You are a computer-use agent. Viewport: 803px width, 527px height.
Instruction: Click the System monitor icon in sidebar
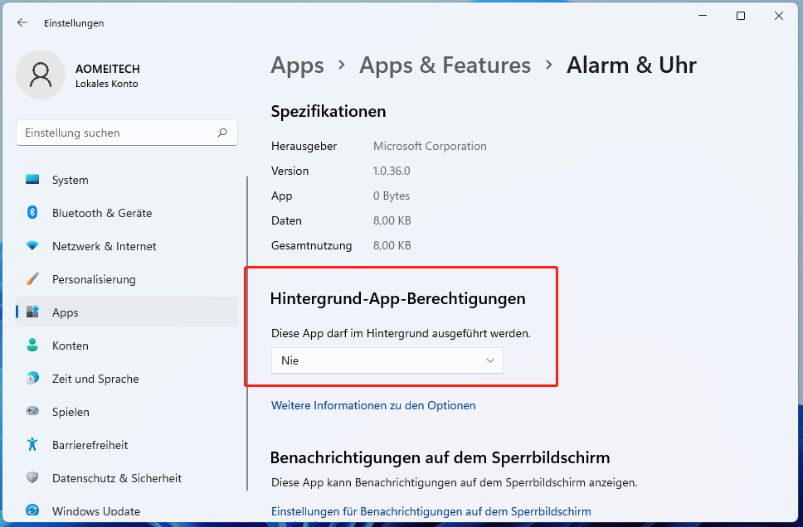32,180
